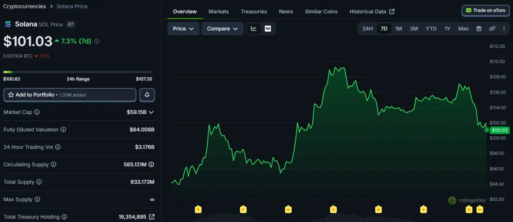Click the $100.62 range low value

click(x=12, y=79)
